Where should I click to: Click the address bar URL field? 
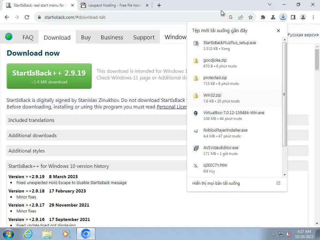[131, 17]
